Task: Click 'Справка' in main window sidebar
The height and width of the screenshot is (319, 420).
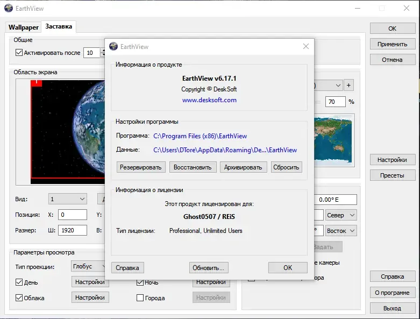Action: (x=393, y=277)
